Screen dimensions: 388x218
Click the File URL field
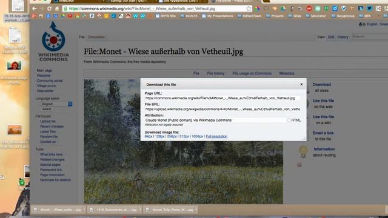pyautogui.click(x=222, y=109)
